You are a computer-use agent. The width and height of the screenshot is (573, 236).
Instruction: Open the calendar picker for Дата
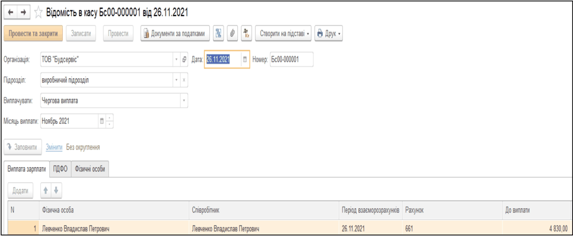(x=245, y=59)
